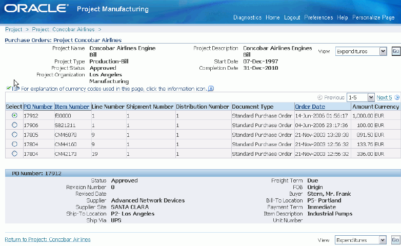Click amount 1,000.00 cell
This screenshot has height=246, width=401.
coord(363,116)
